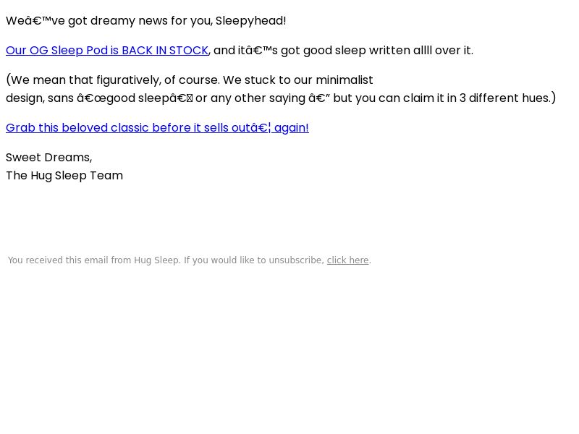Click the word 'unsubscribe' in the footer
This screenshot has width=579, height=434.
[x=296, y=260]
